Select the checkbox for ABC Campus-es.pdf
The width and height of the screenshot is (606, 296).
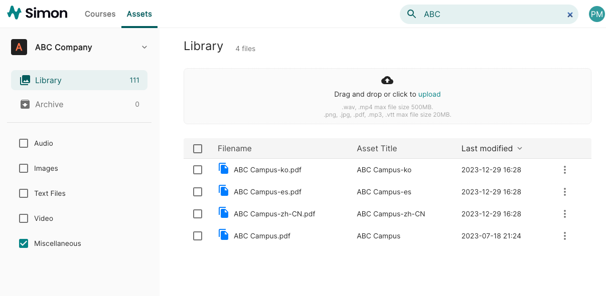[x=198, y=191]
